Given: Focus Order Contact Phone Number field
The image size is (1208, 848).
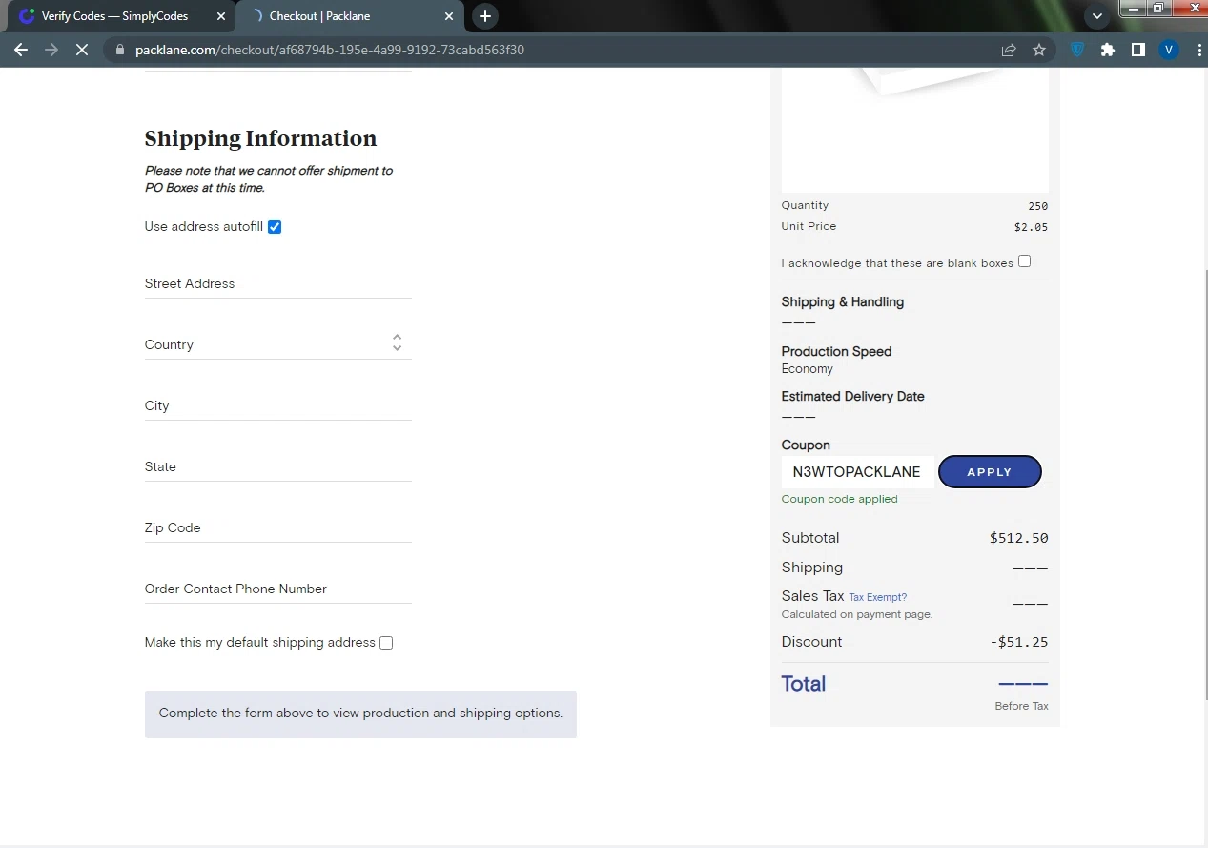Looking at the screenshot, I should [278, 589].
